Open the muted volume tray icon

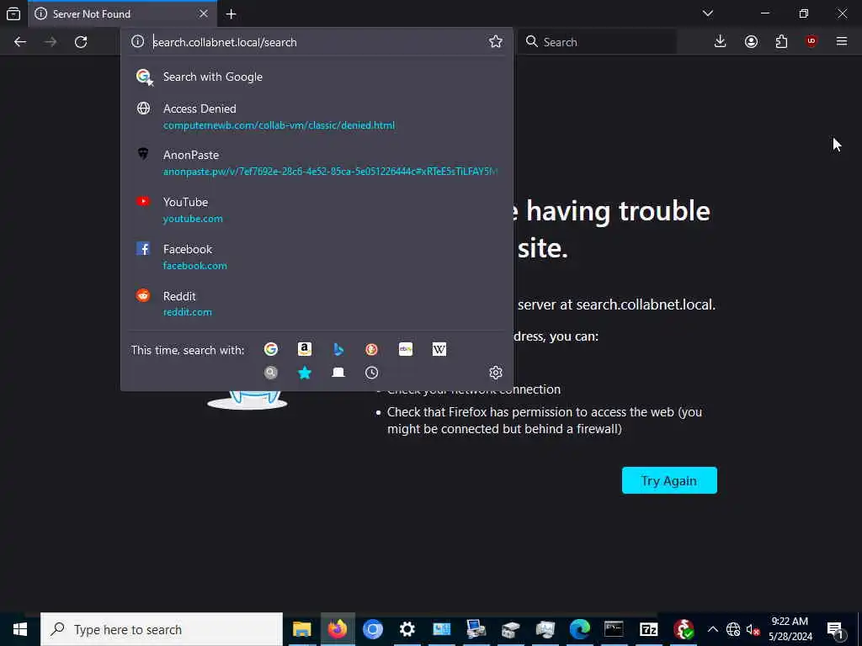click(752, 629)
